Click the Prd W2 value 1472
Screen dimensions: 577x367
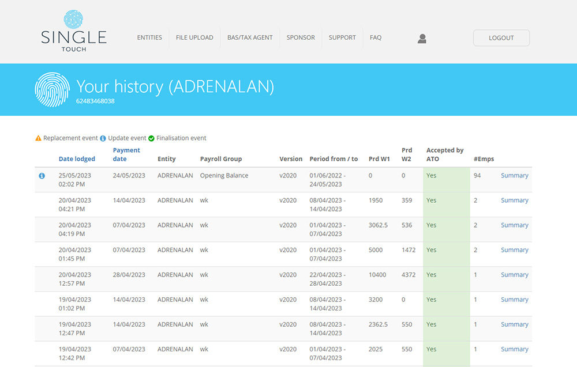[409, 250]
